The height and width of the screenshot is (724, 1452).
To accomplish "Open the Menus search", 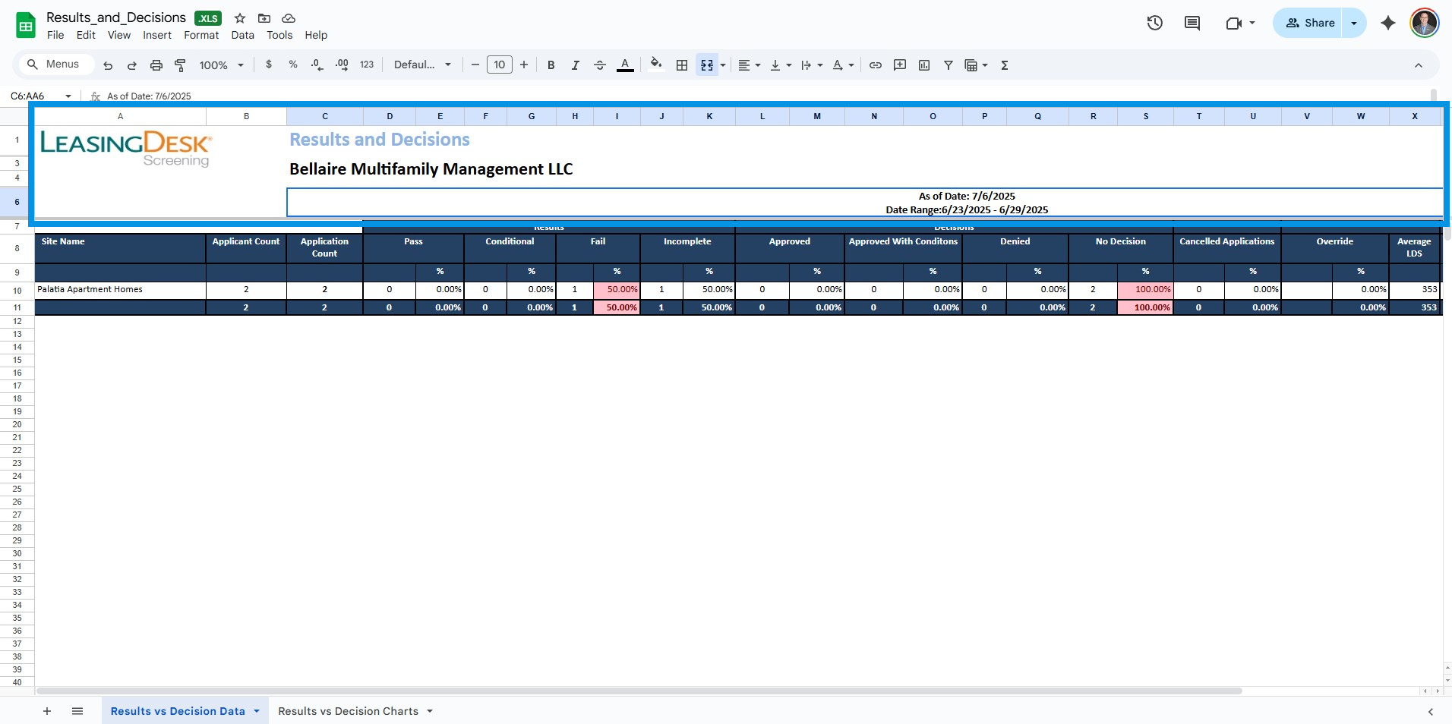I will 54,65.
